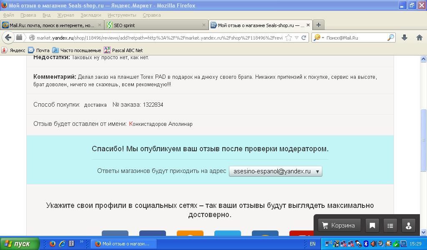Go to the Firefox home page icon
This screenshot has width=427, height=250.
click(x=419, y=37)
